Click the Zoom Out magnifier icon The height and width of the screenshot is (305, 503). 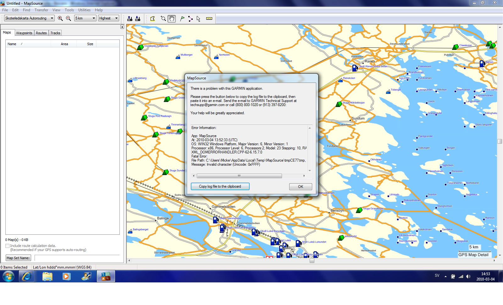tap(69, 19)
